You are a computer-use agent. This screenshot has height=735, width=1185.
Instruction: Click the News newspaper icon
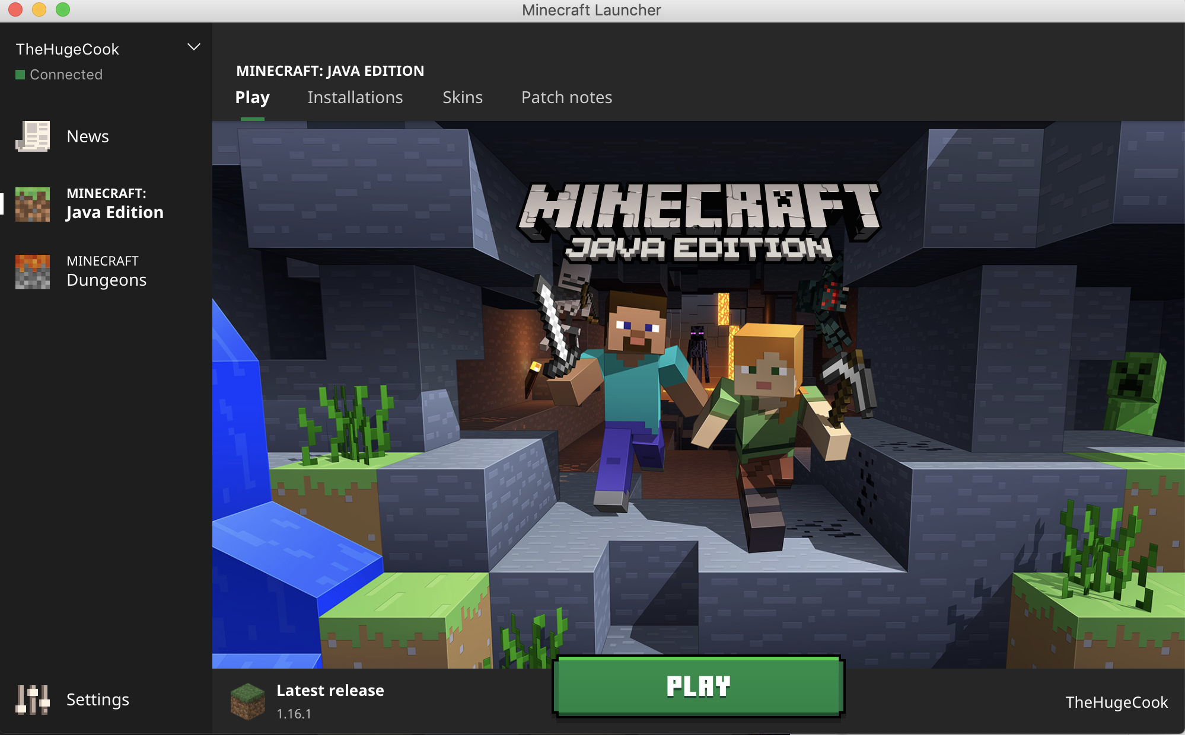33,136
